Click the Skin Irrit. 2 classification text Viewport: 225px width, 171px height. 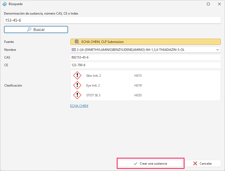click(x=93, y=76)
